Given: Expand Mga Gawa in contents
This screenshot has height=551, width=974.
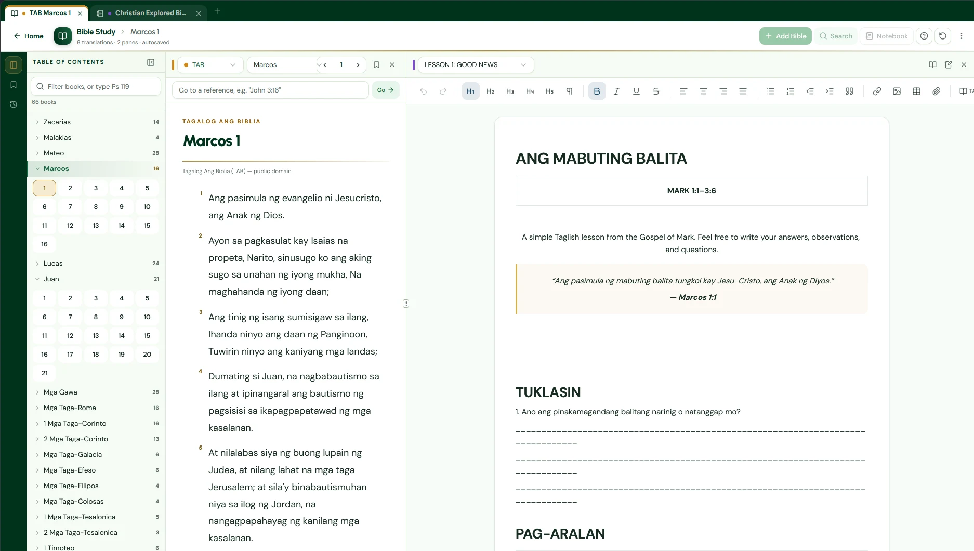Looking at the screenshot, I should (x=96, y=392).
